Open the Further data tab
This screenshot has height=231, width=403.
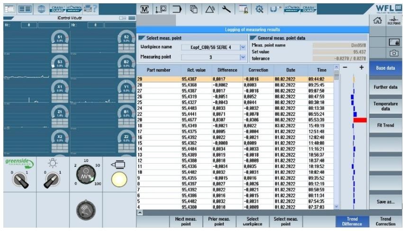[385, 87]
